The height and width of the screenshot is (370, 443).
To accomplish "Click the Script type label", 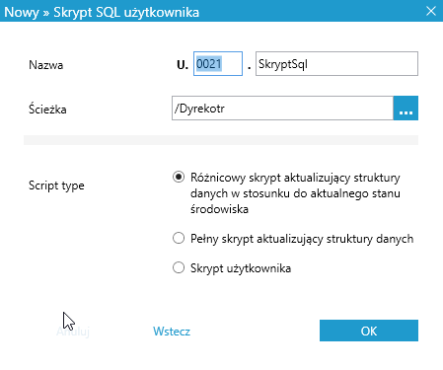I will point(56,185).
